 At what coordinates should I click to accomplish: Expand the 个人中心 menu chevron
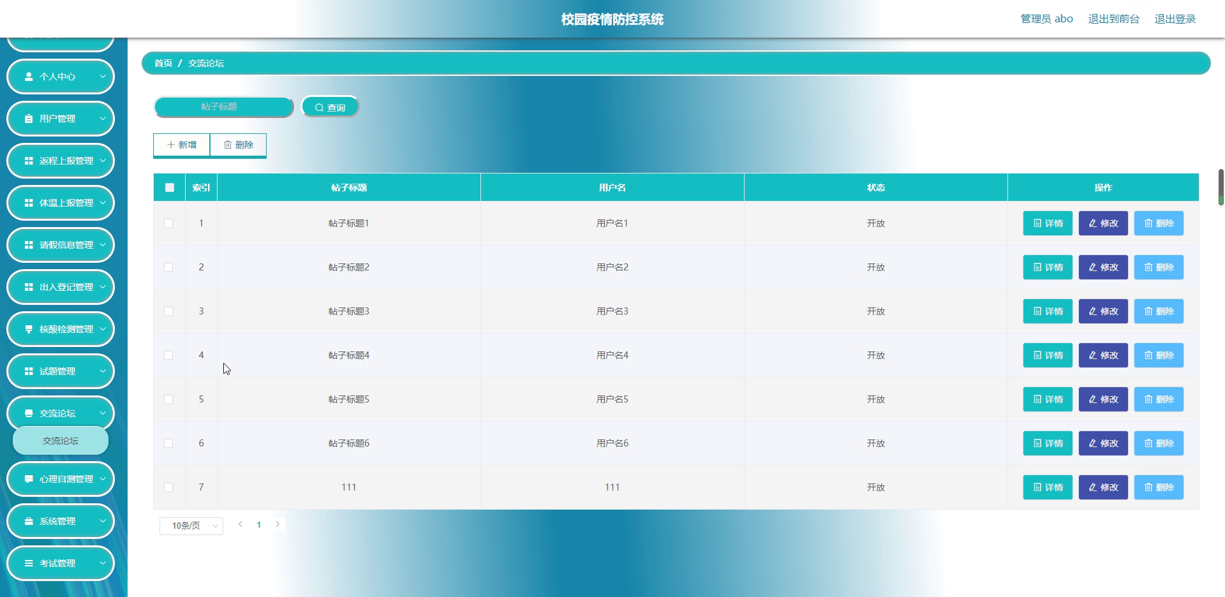(103, 77)
